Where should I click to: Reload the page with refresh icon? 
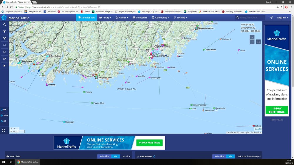coord(11,7)
